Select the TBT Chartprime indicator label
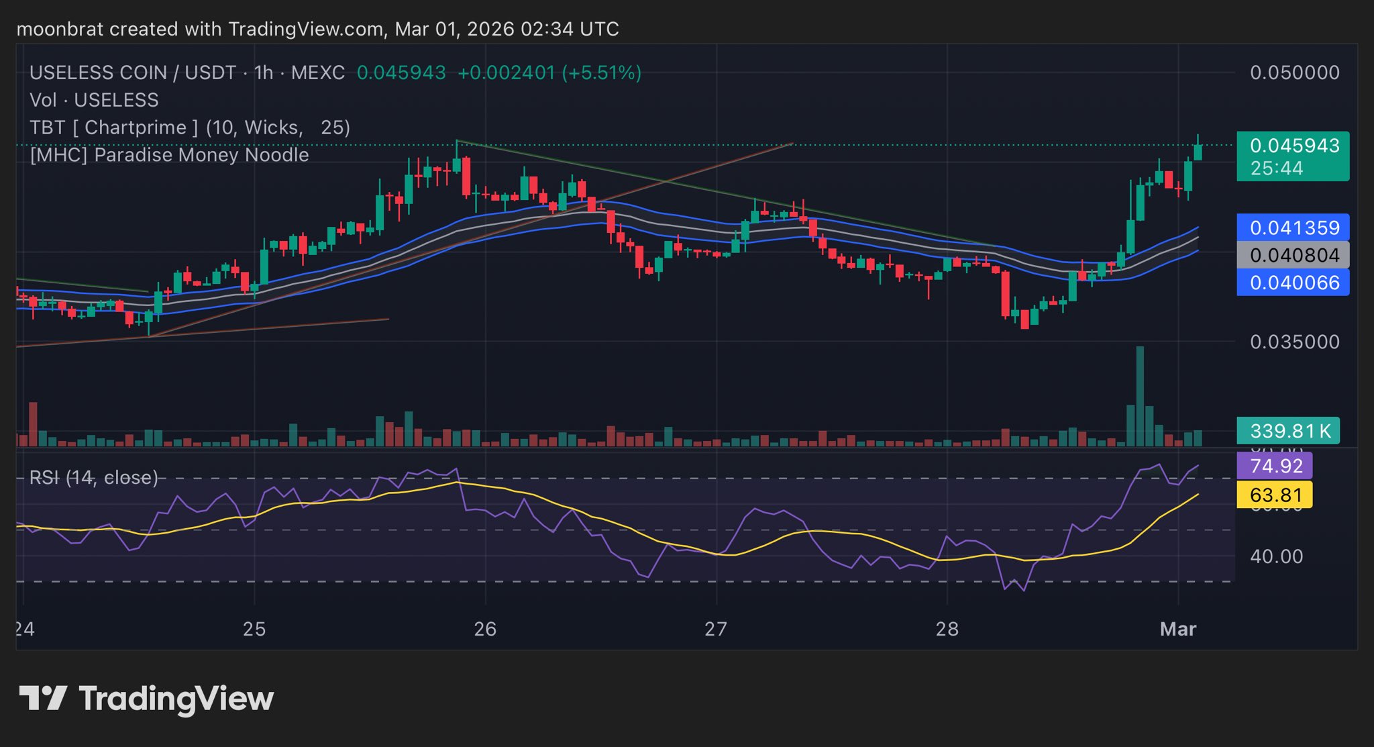 [189, 128]
